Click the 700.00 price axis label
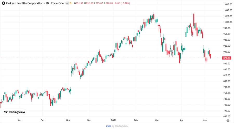 pyautogui.click(x=226, y=111)
